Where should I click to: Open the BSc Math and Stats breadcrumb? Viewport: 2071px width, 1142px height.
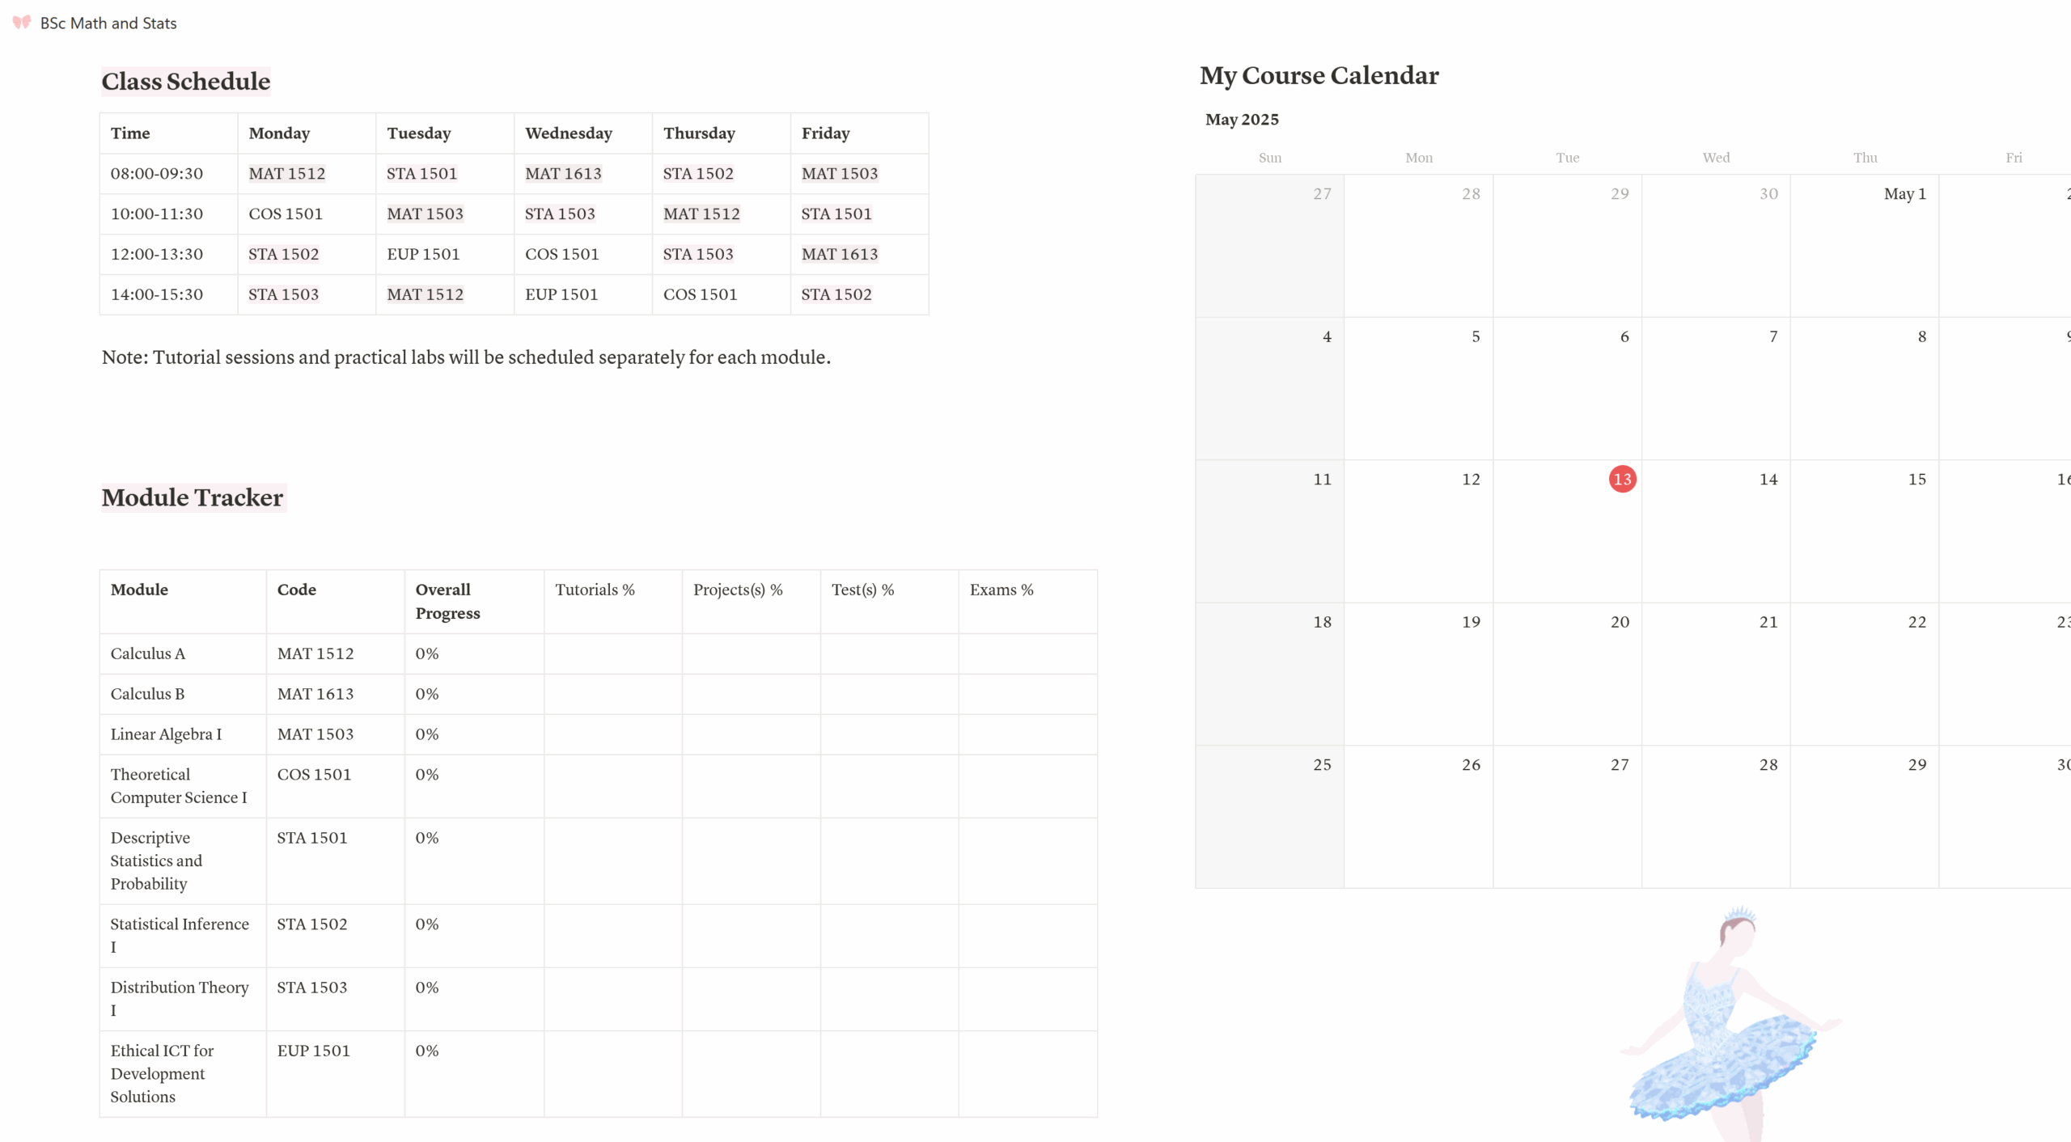pos(108,23)
